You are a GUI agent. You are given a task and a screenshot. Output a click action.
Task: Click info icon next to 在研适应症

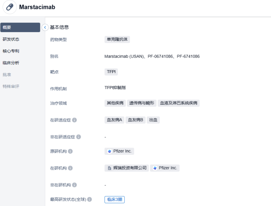tap(74, 120)
